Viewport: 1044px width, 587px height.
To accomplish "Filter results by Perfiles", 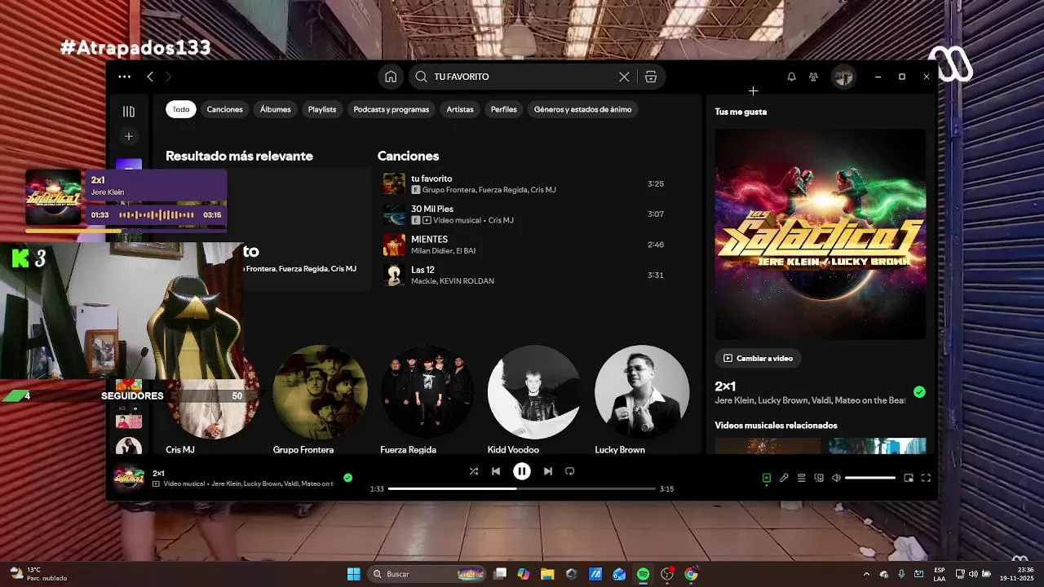I will 504,109.
